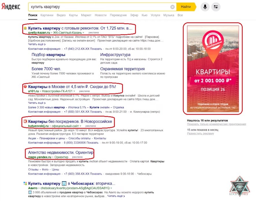Image resolution: width=256 pixels, height=201 pixels.
Task: Click the pink 'Квартиры от 2 001 000' banner
Action: [x=213, y=69]
